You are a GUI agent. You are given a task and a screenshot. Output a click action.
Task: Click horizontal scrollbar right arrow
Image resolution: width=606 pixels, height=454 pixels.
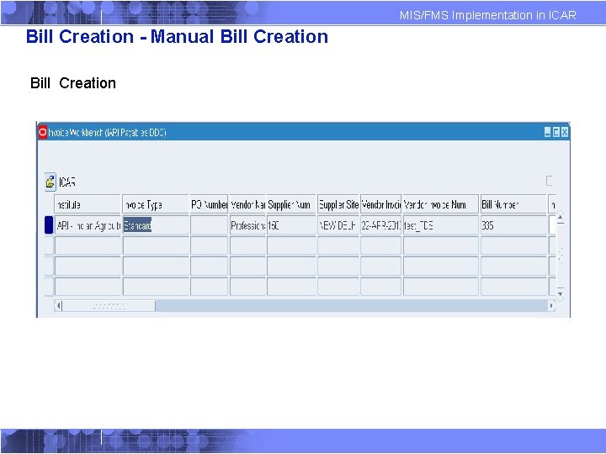coord(551,306)
